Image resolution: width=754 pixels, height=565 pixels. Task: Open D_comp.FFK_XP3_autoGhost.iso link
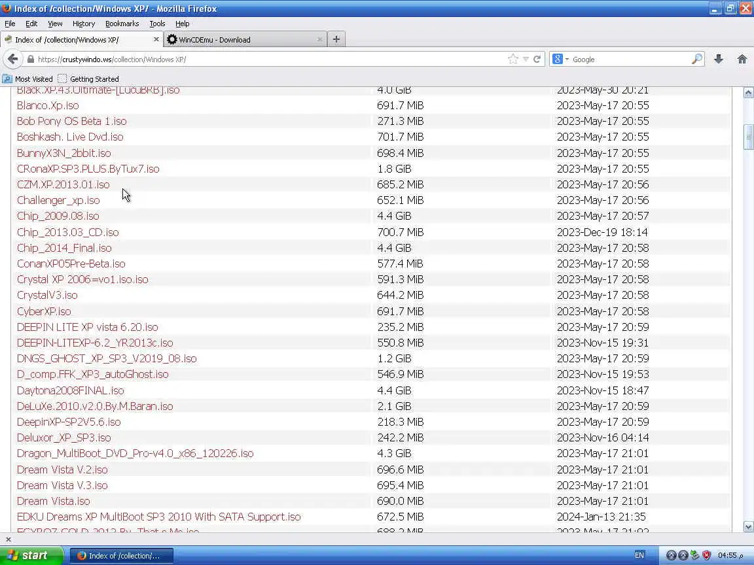pyautogui.click(x=92, y=374)
